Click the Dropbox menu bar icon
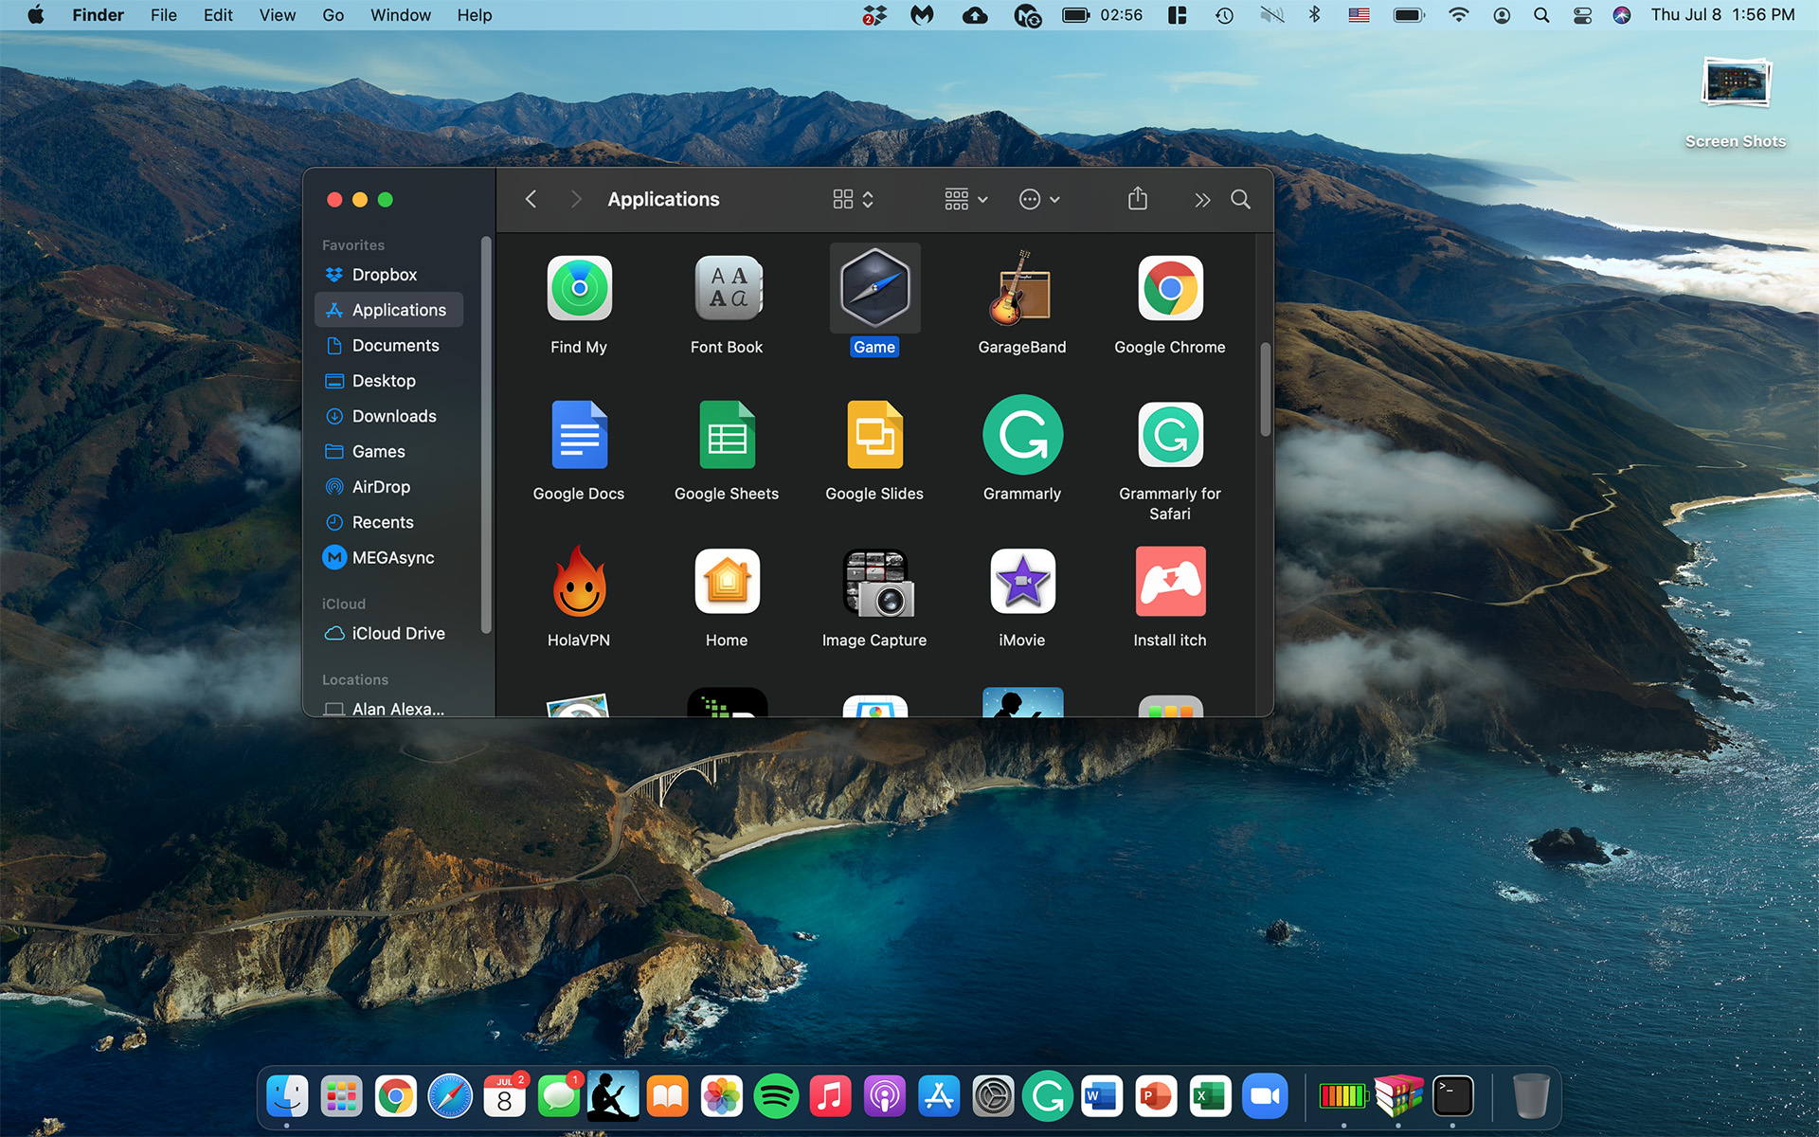 pyautogui.click(x=874, y=15)
